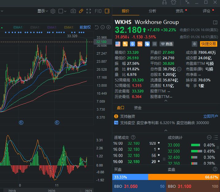Reset chart with the undo arrow icon
The height and width of the screenshot is (192, 220).
(x=97, y=27)
